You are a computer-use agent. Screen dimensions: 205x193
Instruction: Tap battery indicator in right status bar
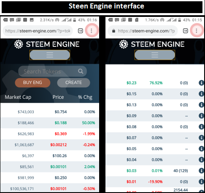point(179,20)
